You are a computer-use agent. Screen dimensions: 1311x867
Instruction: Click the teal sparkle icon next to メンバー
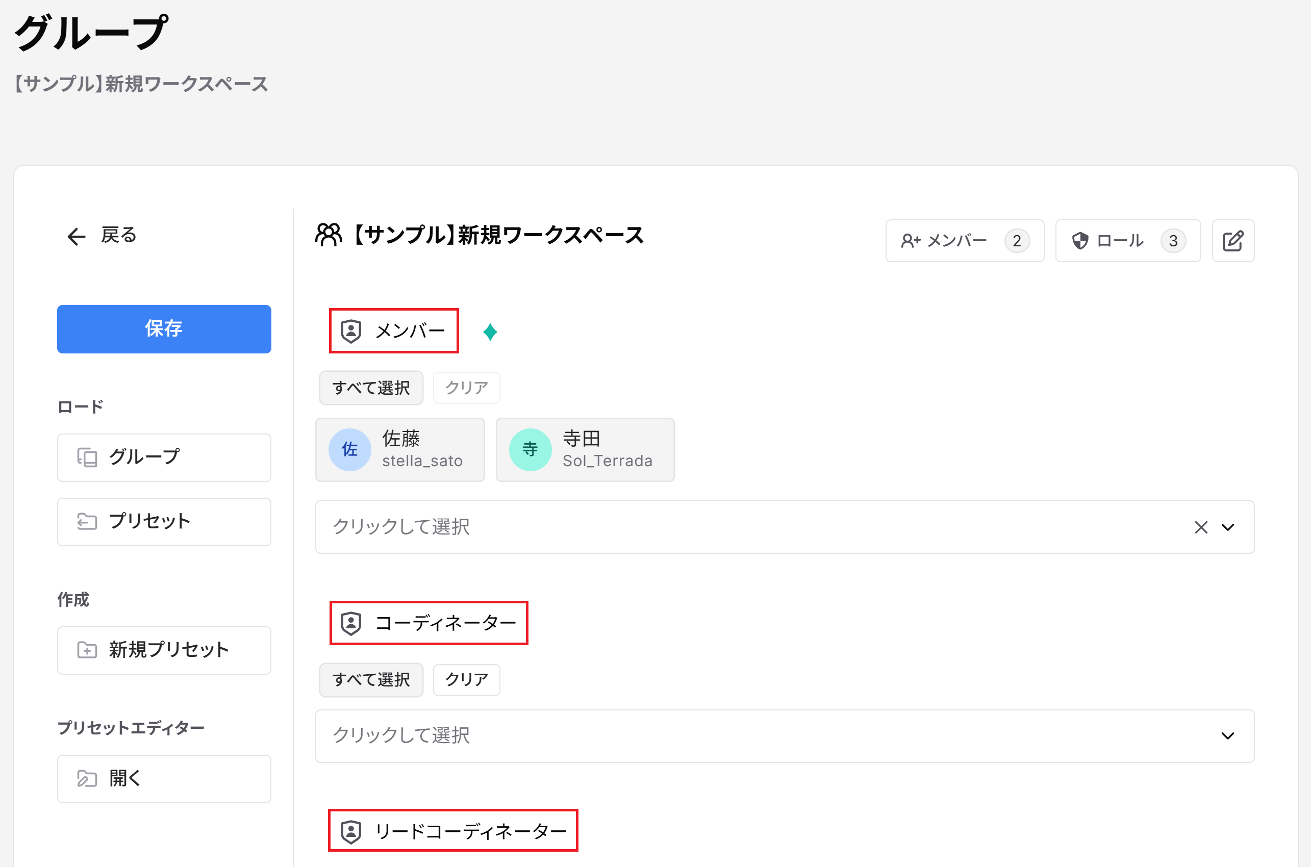point(490,332)
